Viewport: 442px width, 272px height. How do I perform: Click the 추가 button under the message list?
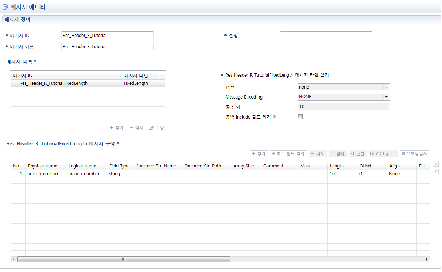pyautogui.click(x=117, y=127)
